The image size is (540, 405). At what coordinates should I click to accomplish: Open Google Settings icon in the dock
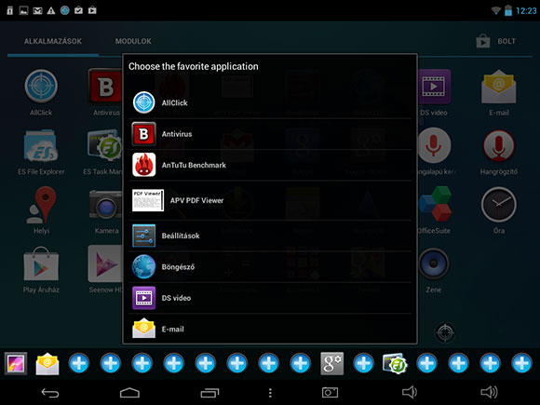[x=332, y=363]
